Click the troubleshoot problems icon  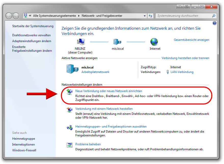pyautogui.click(x=69, y=145)
